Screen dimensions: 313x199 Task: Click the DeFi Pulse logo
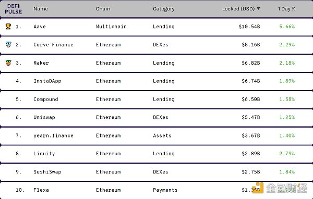(x=14, y=9)
